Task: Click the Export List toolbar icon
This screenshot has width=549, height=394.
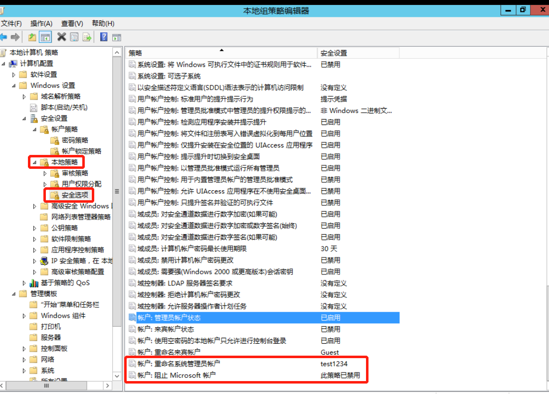Action: tap(87, 37)
